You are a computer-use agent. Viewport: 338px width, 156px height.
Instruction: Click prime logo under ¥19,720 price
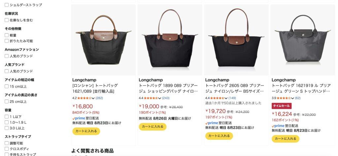212,123
